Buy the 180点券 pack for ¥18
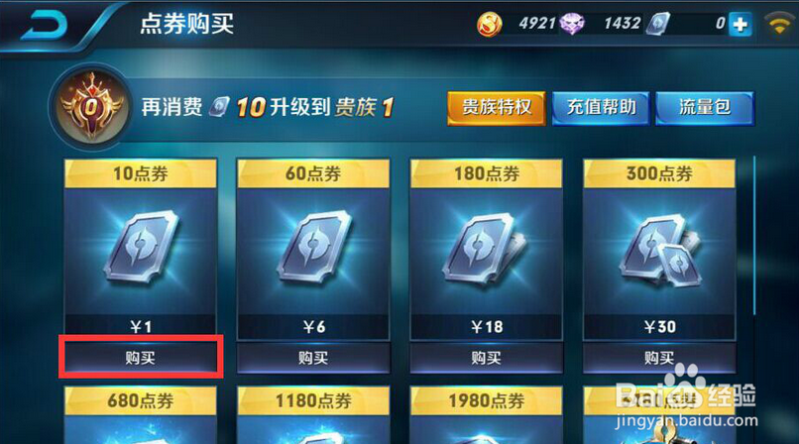Viewport: 799px width, 444px height. click(x=486, y=358)
